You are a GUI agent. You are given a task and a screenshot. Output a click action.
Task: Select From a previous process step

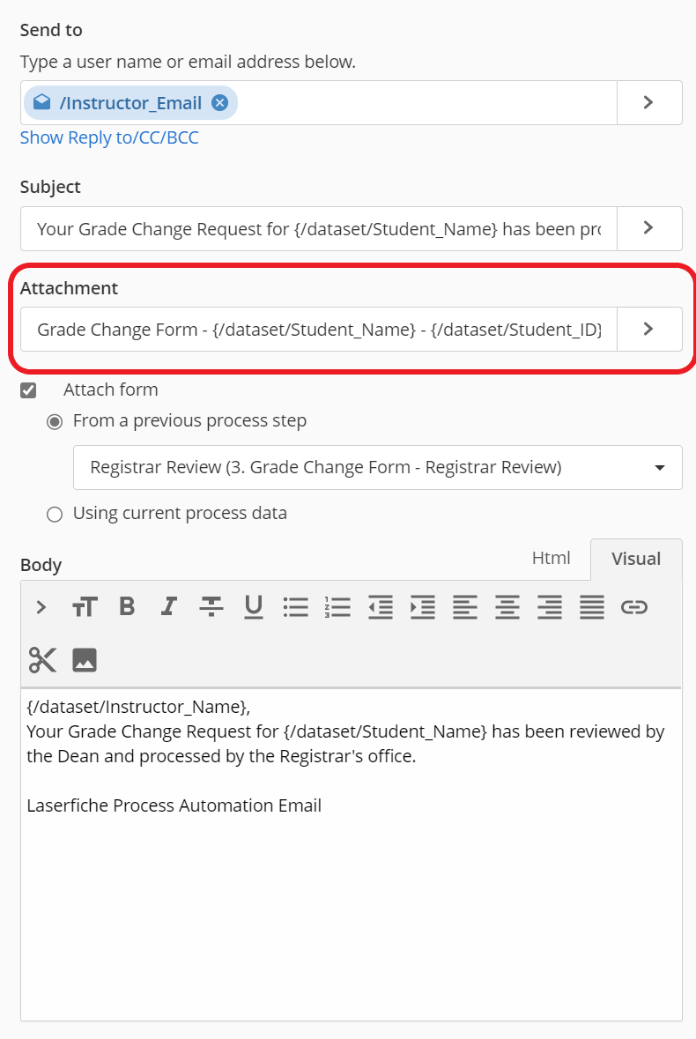tap(55, 422)
